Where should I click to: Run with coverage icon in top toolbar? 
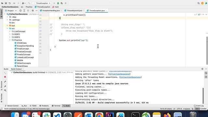(x=62, y=3)
